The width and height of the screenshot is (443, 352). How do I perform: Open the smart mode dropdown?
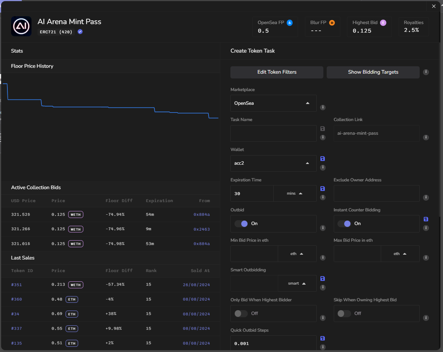click(x=297, y=284)
